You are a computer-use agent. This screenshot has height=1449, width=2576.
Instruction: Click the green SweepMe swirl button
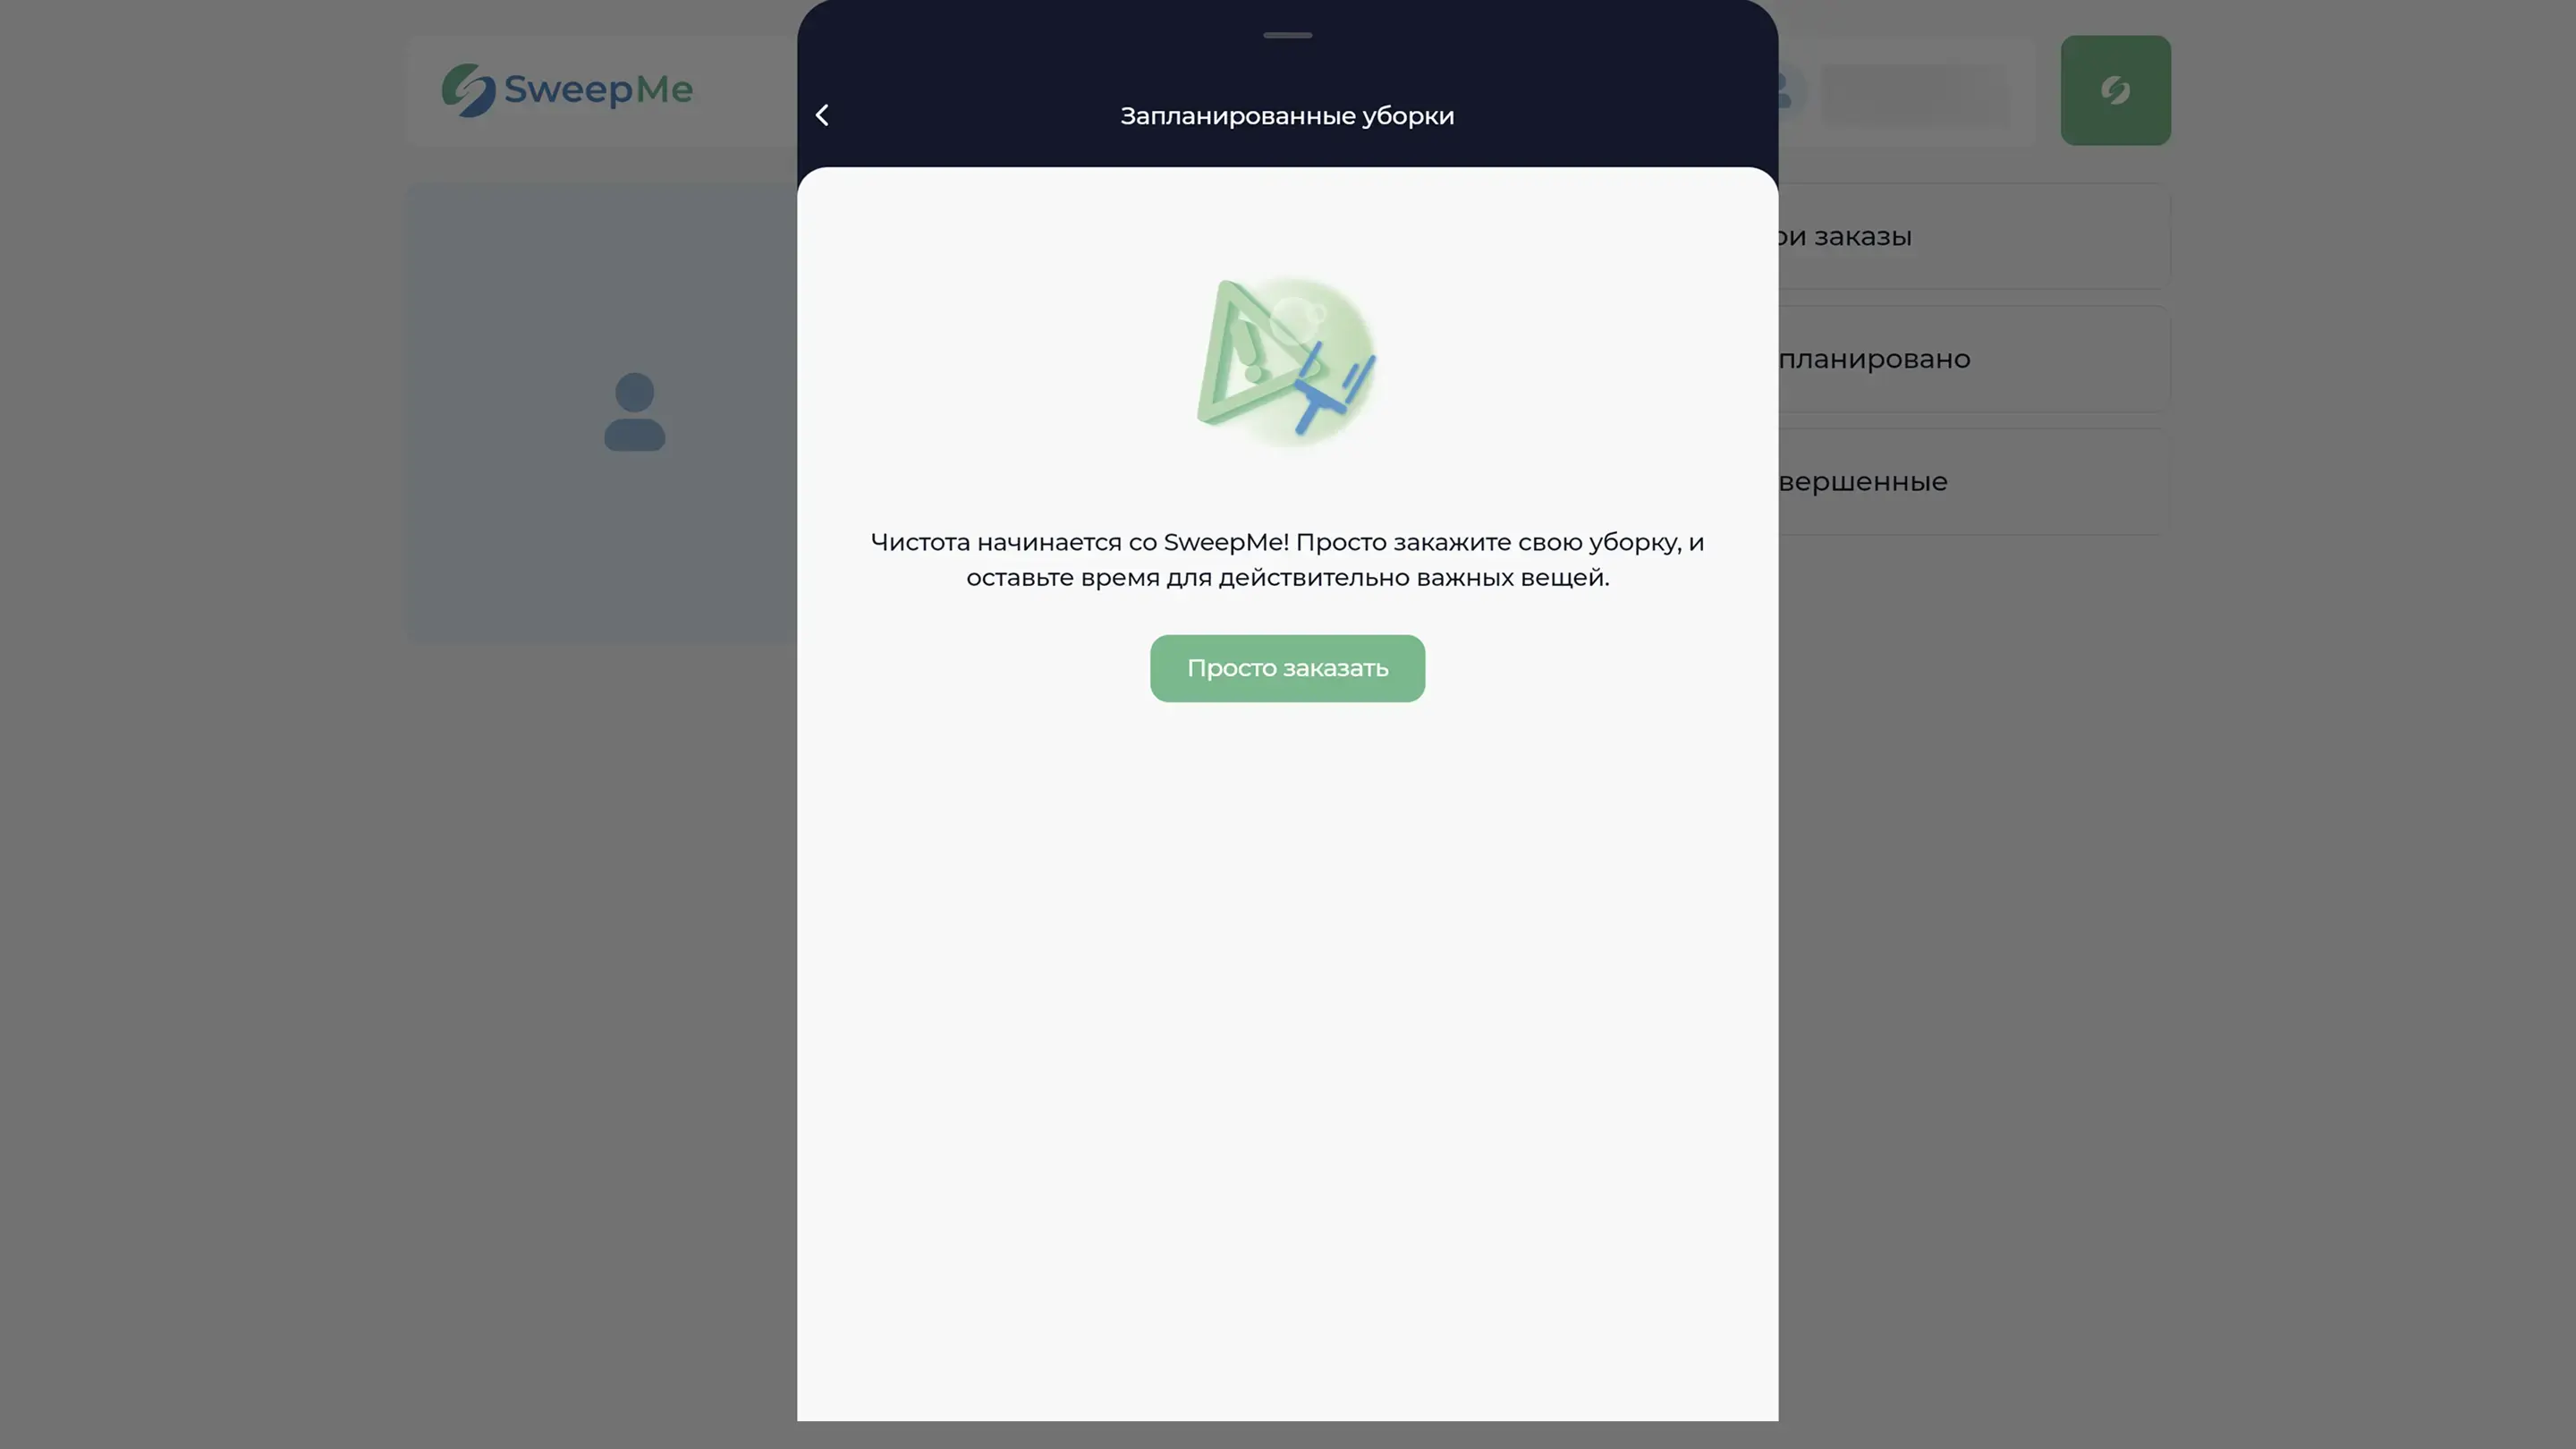point(2115,90)
